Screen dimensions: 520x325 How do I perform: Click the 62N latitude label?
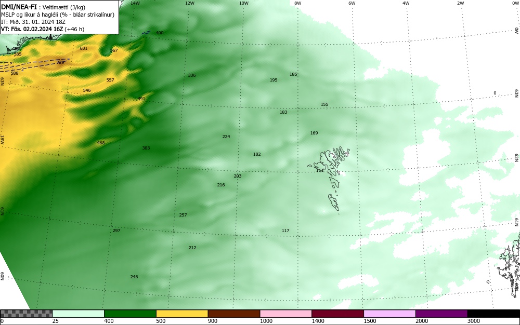[517, 158]
